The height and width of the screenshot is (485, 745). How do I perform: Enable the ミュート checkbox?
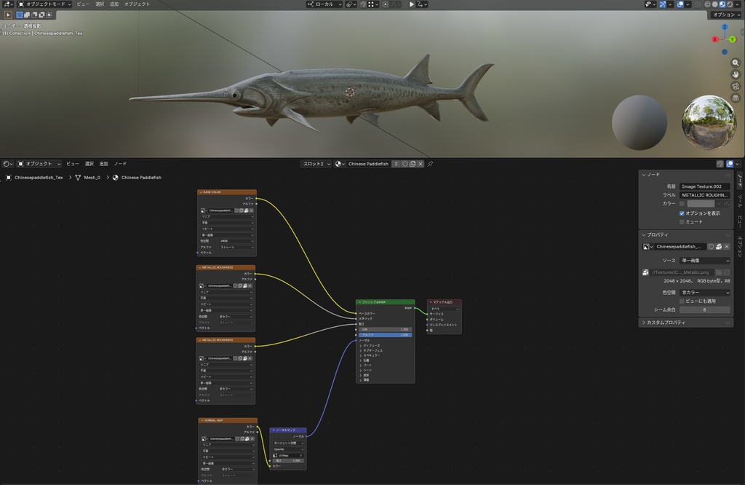pos(682,222)
